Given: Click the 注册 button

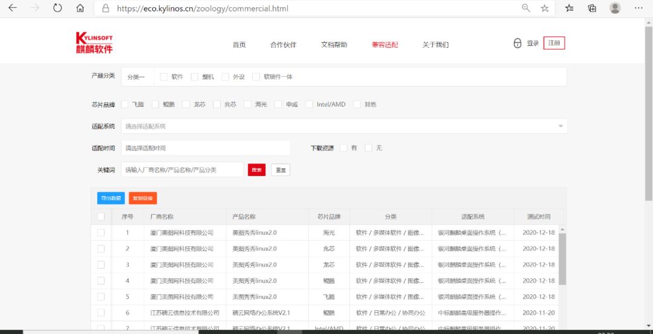Looking at the screenshot, I should point(554,43).
